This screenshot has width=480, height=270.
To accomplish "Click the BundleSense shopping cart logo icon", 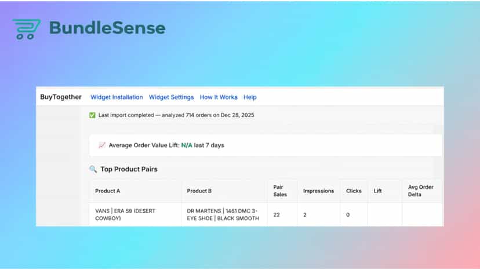I will (26, 29).
